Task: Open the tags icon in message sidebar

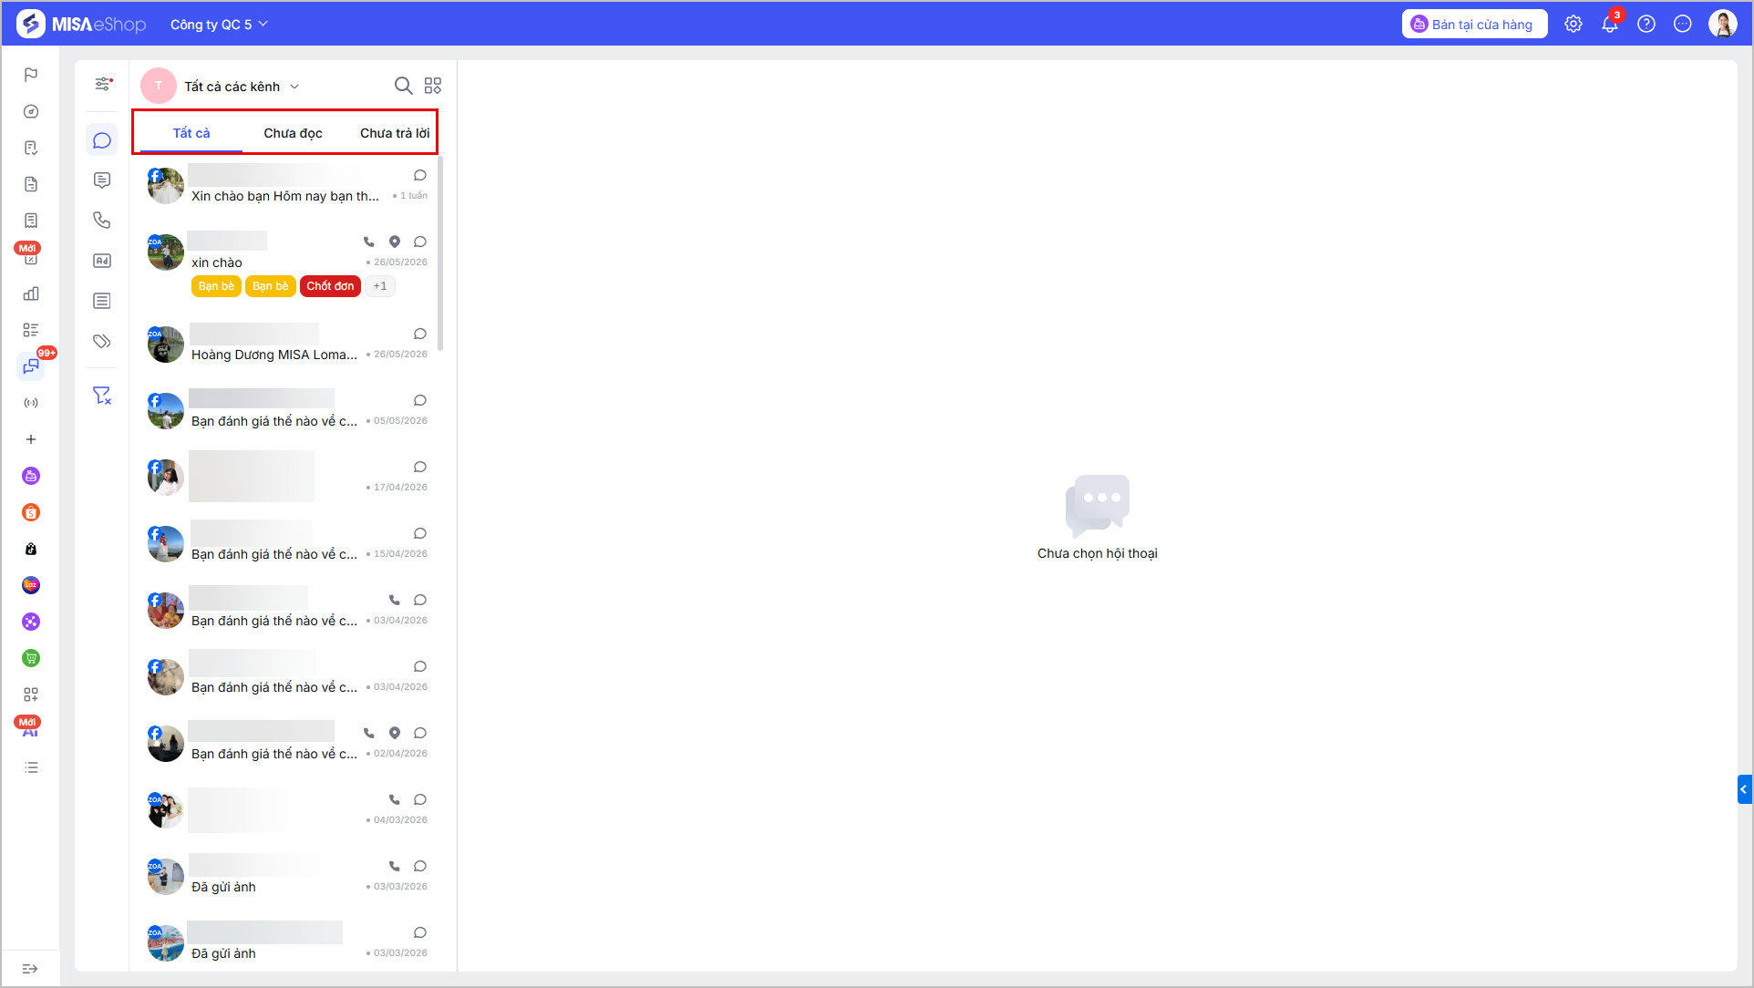Action: (102, 341)
